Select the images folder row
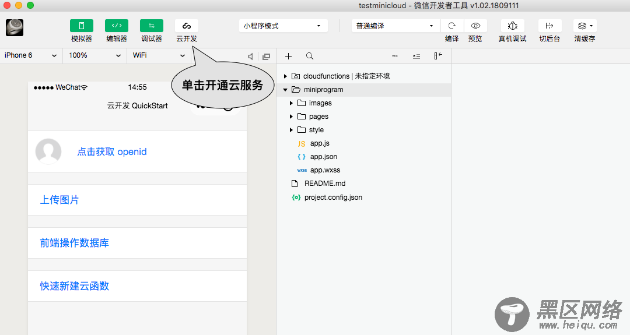The width and height of the screenshot is (630, 335). point(363,103)
